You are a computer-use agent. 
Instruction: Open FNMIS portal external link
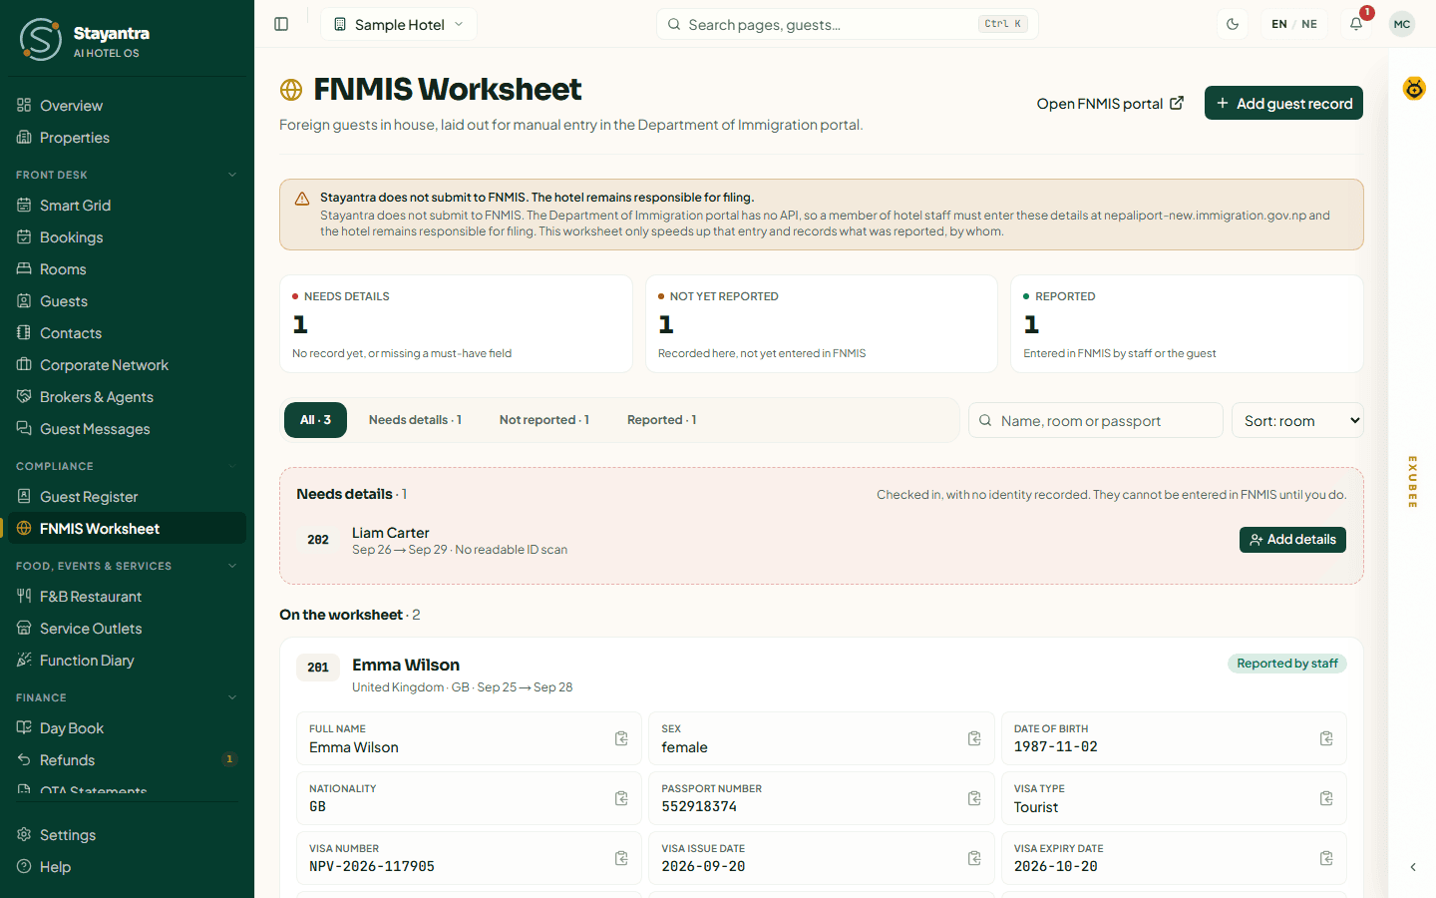click(1110, 103)
